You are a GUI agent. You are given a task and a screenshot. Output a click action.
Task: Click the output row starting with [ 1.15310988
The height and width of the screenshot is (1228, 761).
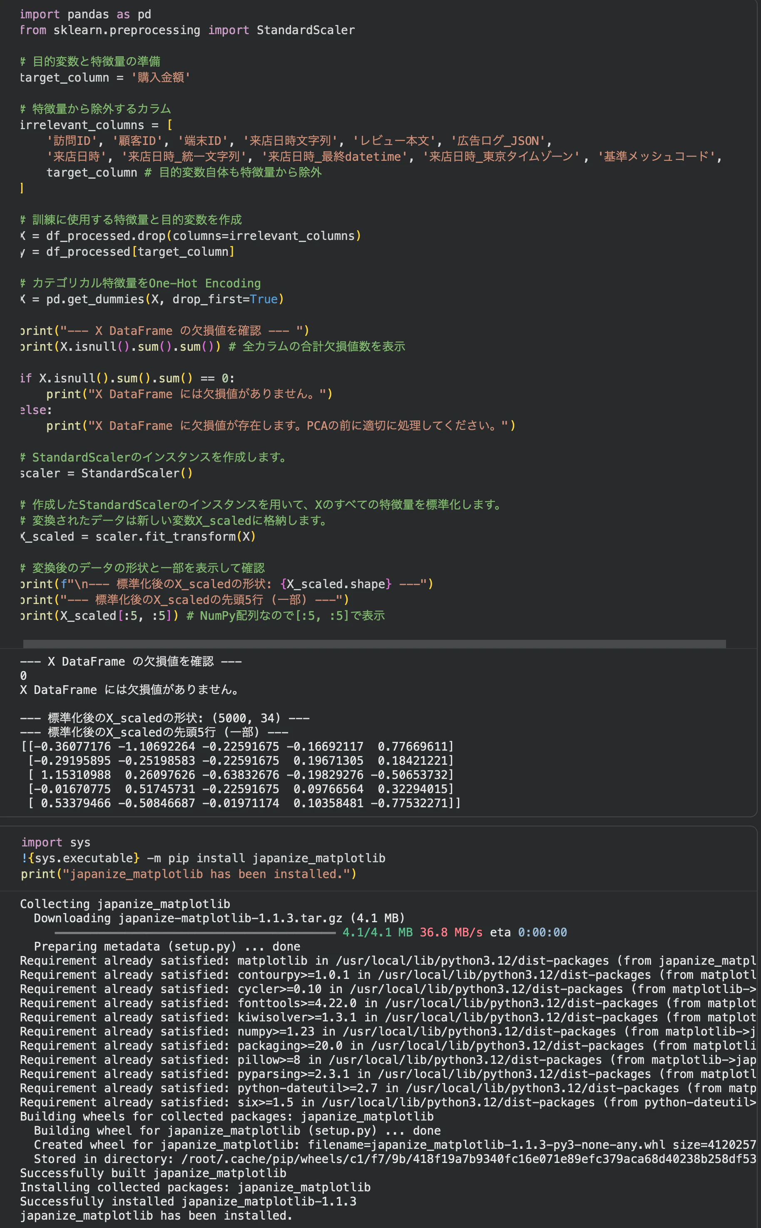pos(241,774)
